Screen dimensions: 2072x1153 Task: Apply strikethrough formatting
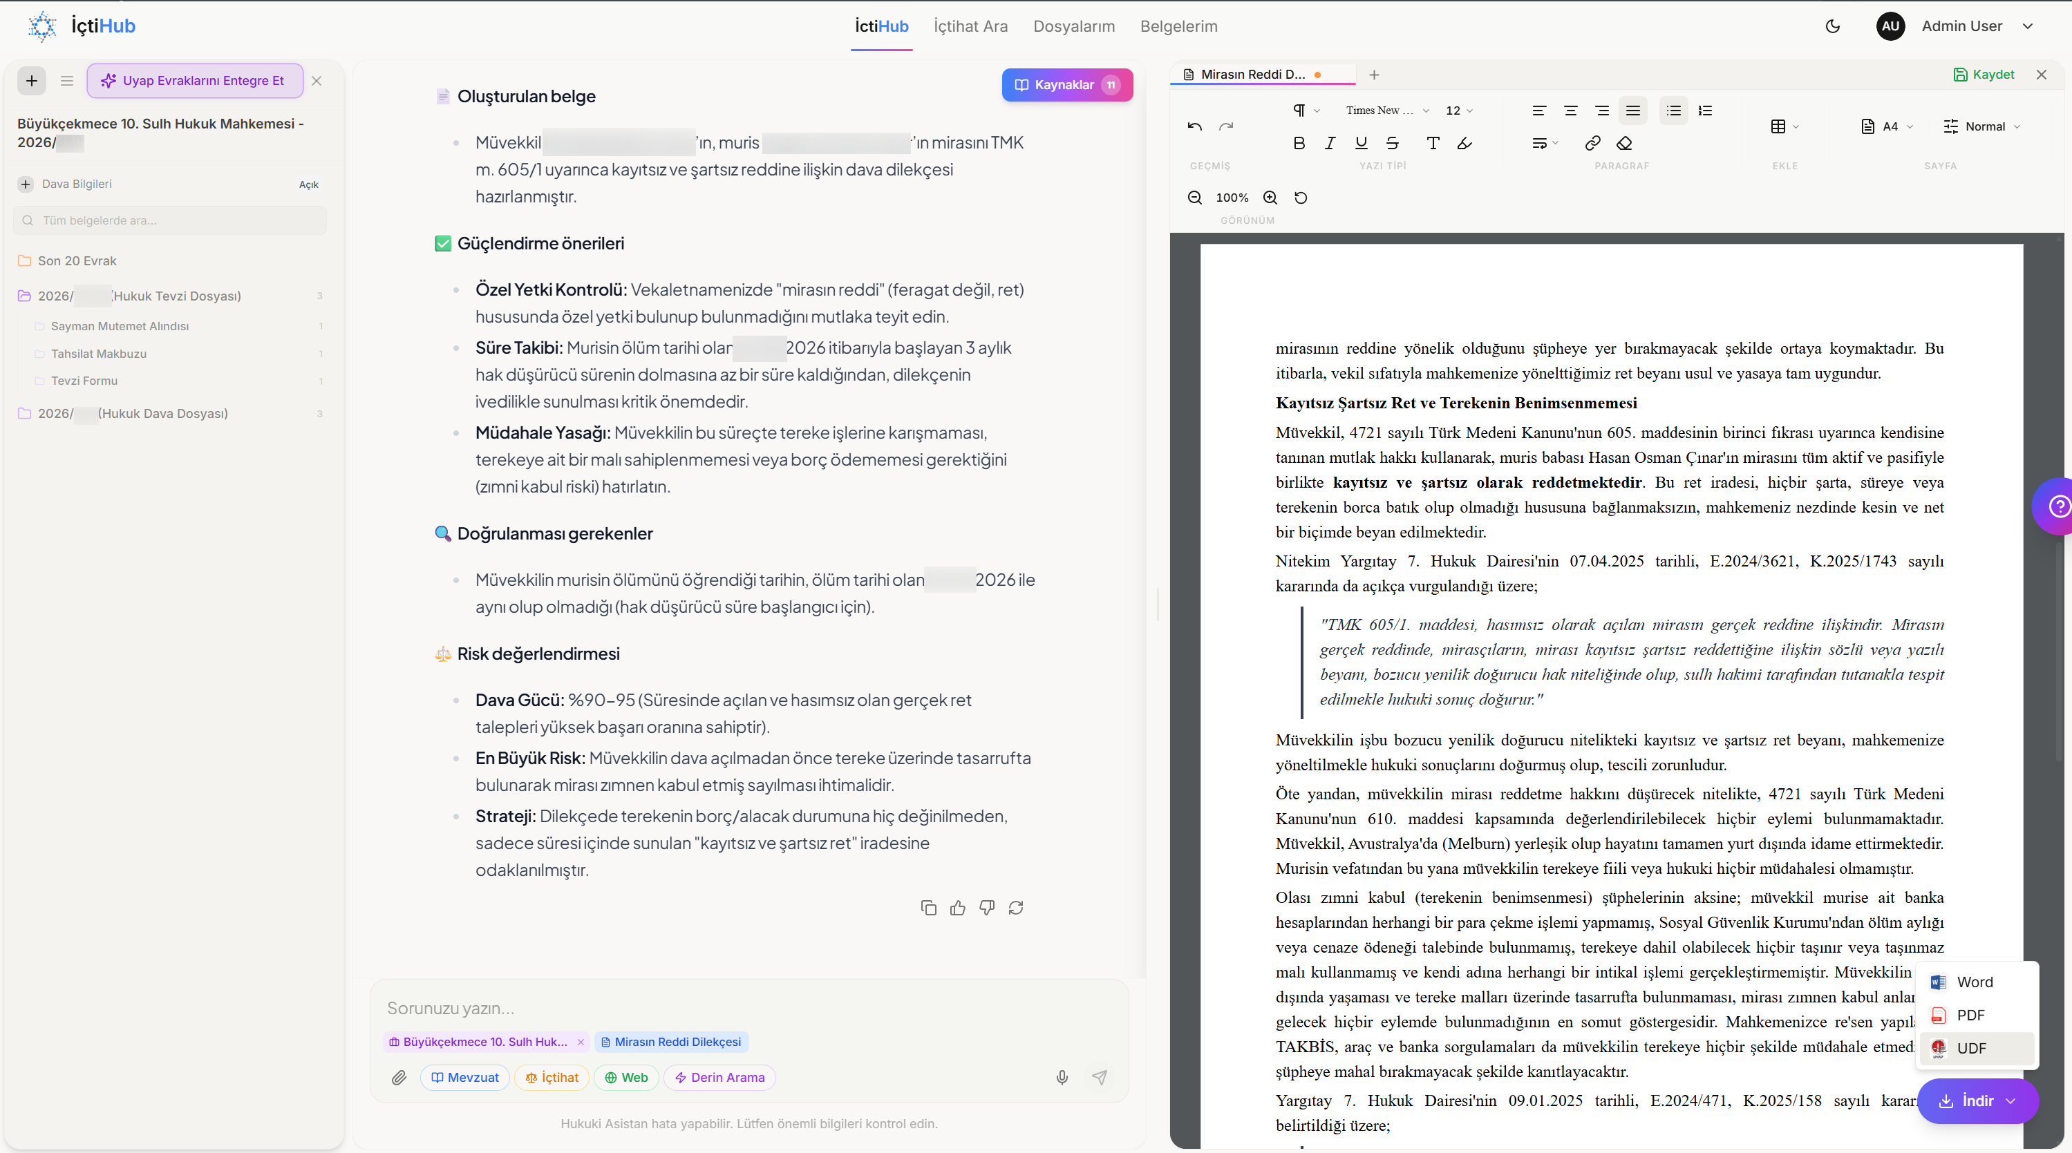pyautogui.click(x=1393, y=143)
